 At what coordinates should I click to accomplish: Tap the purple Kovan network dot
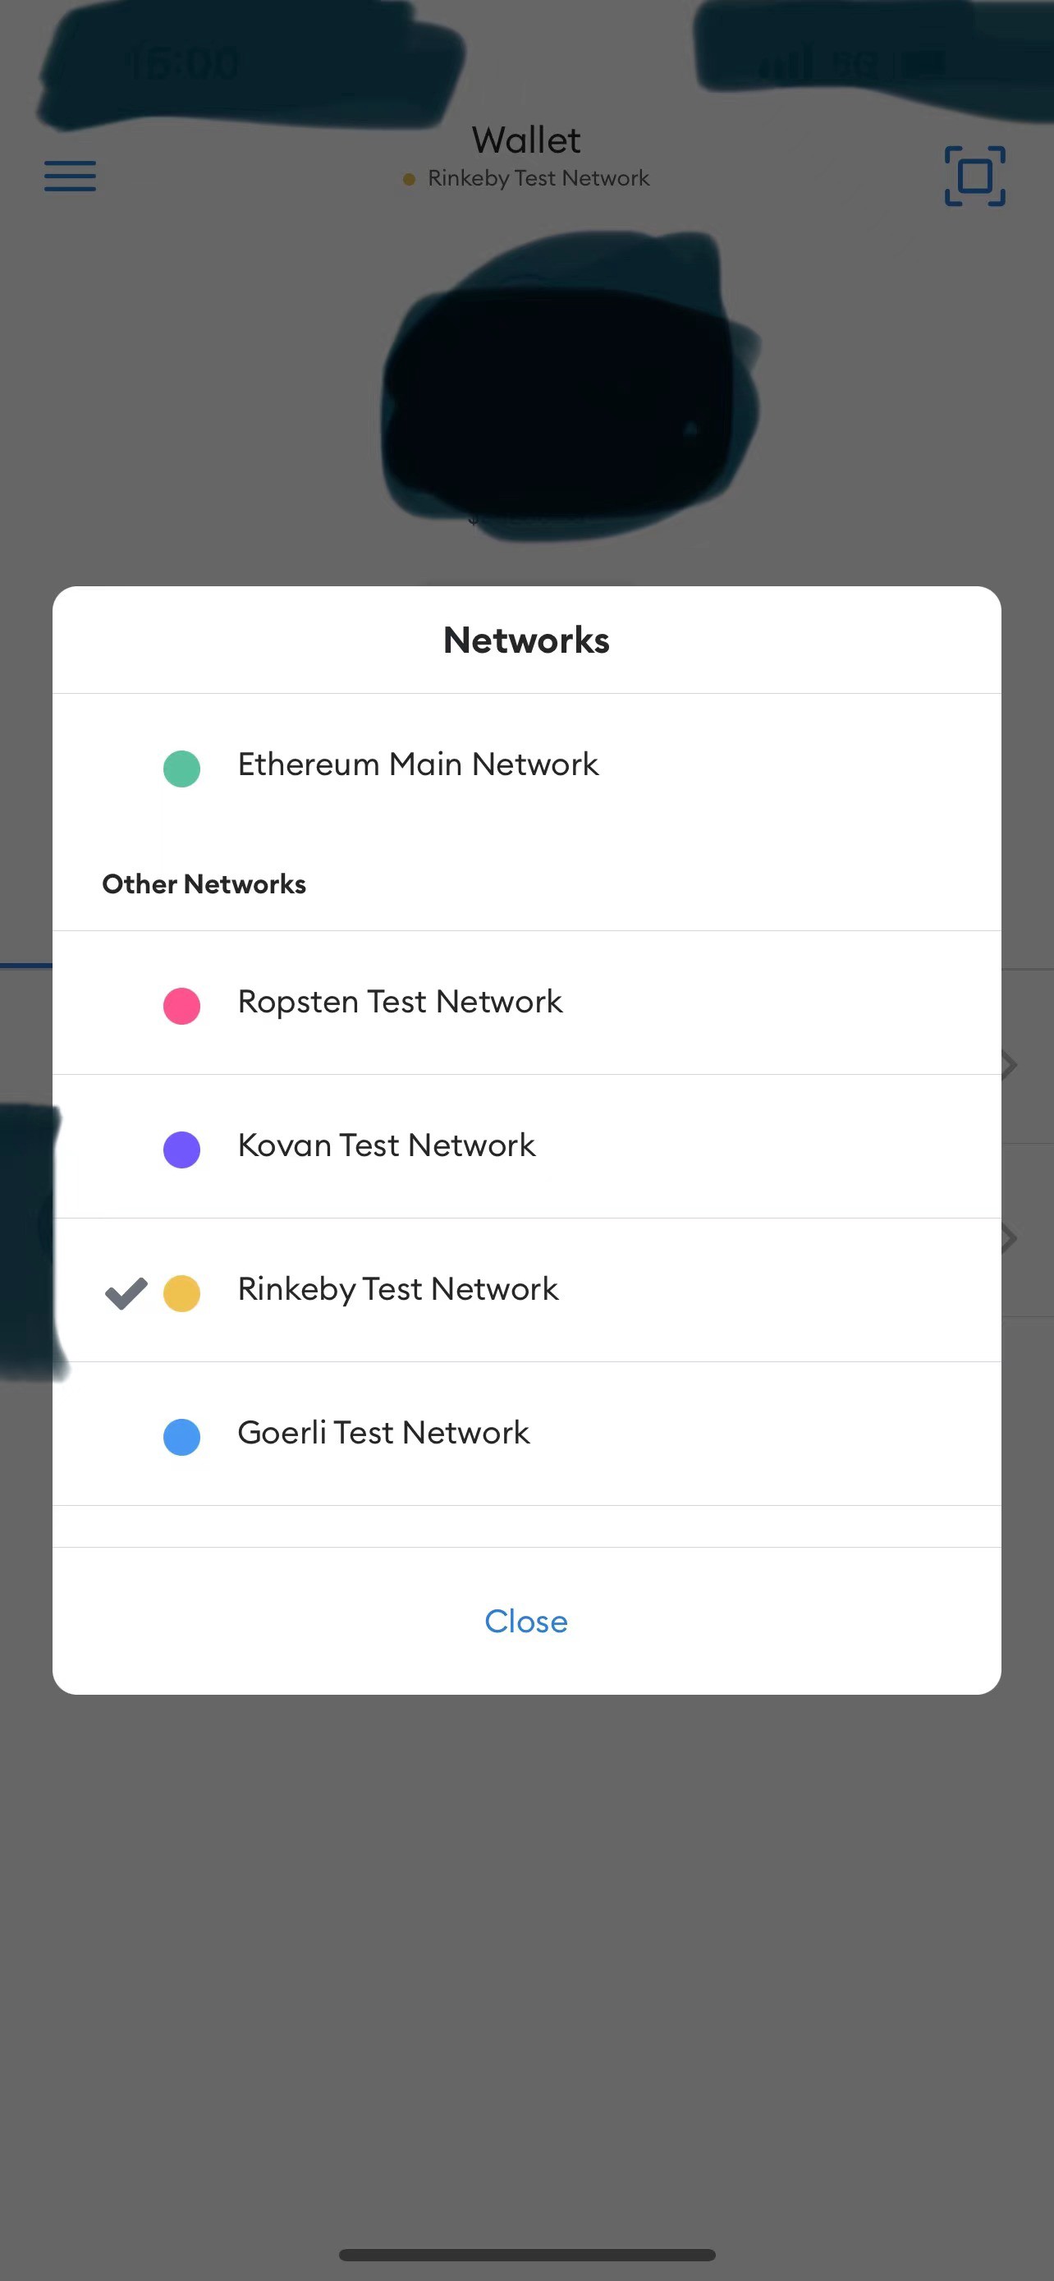point(181,1150)
